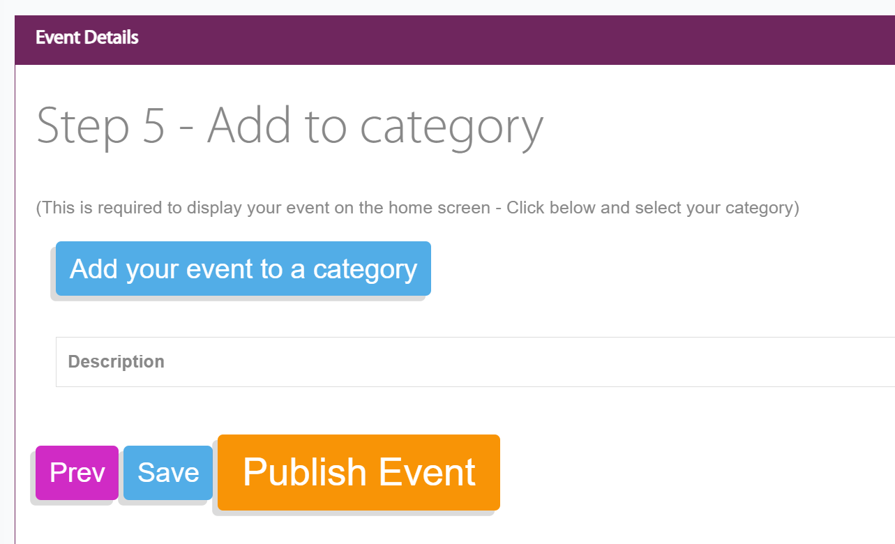Click the Event Details panel title
Screen dimensions: 895x544
point(87,37)
